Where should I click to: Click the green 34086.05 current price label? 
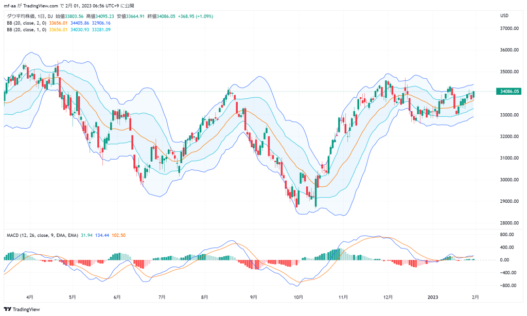[509, 92]
